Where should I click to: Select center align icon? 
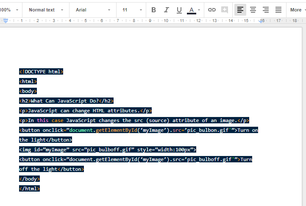[253, 10]
